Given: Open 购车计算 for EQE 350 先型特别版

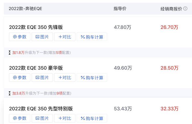Looking at the screenshot, I should tap(92, 118).
